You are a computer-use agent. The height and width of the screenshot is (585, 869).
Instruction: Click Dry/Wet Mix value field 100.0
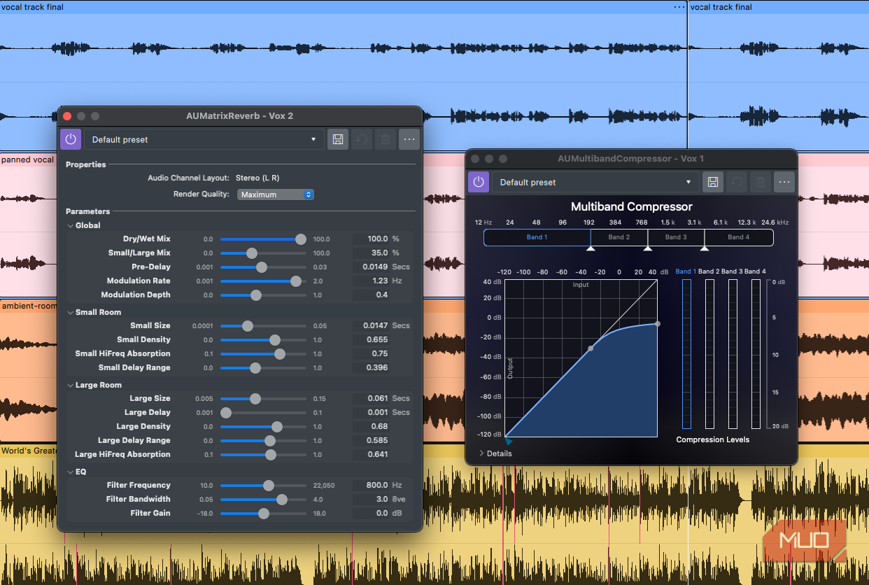370,239
